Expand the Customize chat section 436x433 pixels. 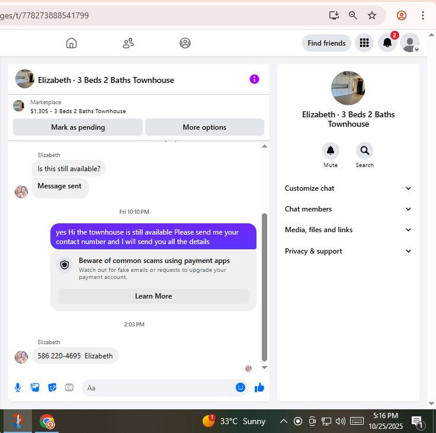click(348, 188)
